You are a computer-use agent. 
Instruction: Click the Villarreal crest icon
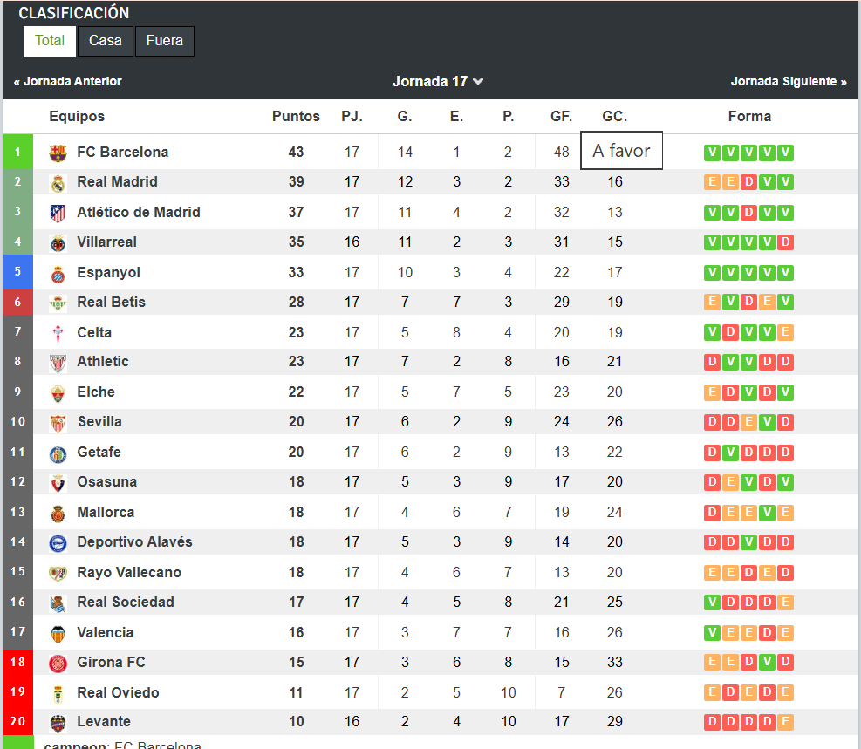[58, 243]
